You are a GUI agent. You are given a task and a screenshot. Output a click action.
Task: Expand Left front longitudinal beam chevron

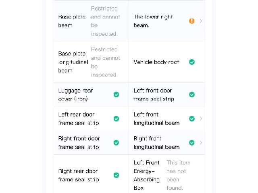[201, 119]
